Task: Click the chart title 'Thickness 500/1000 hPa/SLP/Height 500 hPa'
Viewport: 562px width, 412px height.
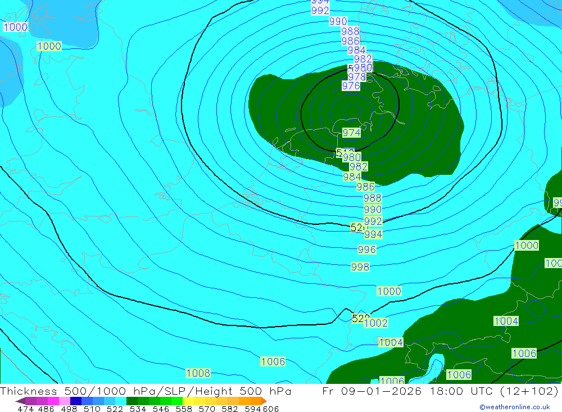Action: (x=146, y=391)
